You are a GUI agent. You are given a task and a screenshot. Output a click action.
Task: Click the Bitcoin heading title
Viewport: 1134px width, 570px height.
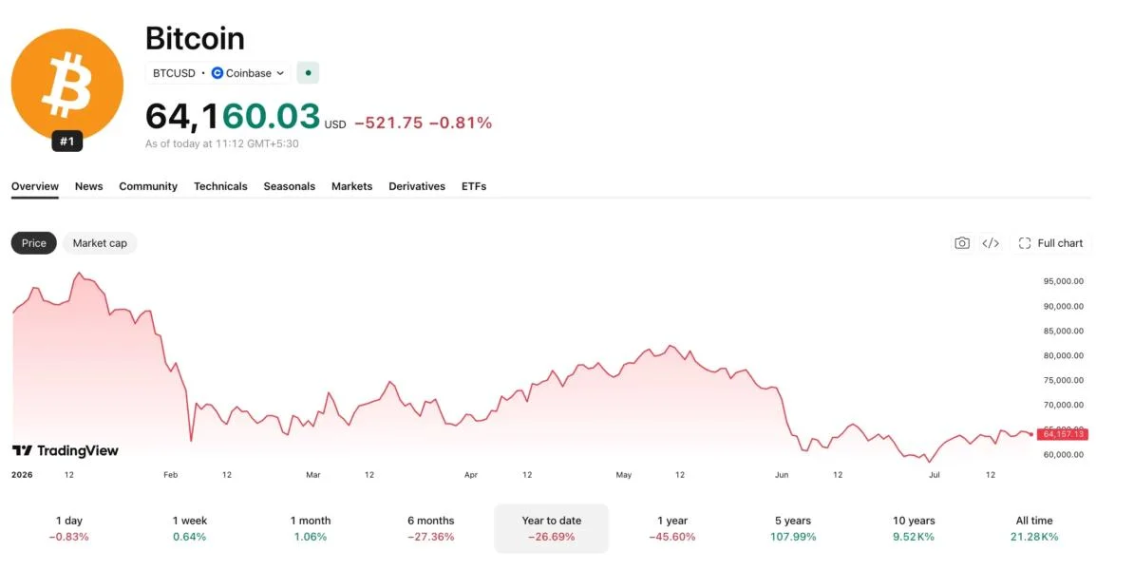pyautogui.click(x=196, y=38)
